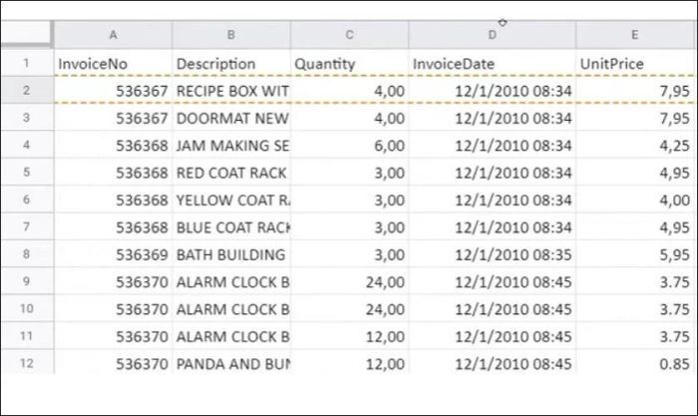Click the InvoiceDate header cell
The image size is (698, 416).
492,63
